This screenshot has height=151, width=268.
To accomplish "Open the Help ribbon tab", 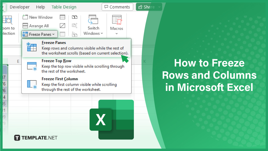I will click(40, 7).
